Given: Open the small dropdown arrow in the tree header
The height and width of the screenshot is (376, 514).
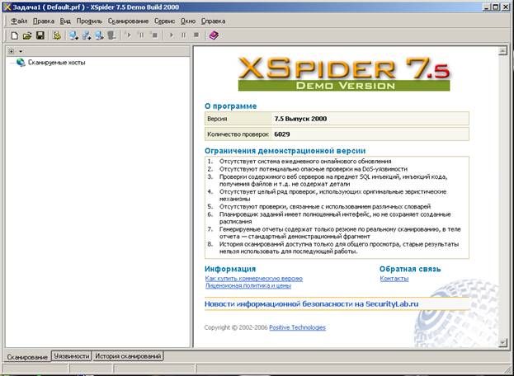Looking at the screenshot, I should tap(21, 51).
